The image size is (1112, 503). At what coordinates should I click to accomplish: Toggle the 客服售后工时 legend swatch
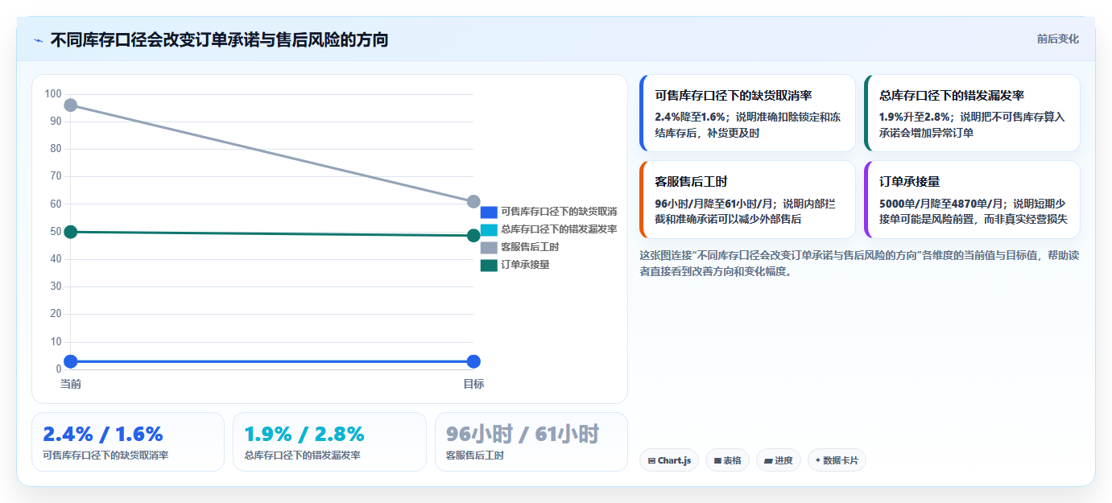pos(489,247)
